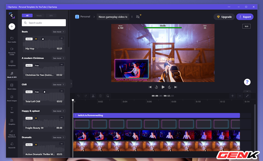Click the timeline playhead marker
This screenshot has height=161, width=263.
pos(73,100)
